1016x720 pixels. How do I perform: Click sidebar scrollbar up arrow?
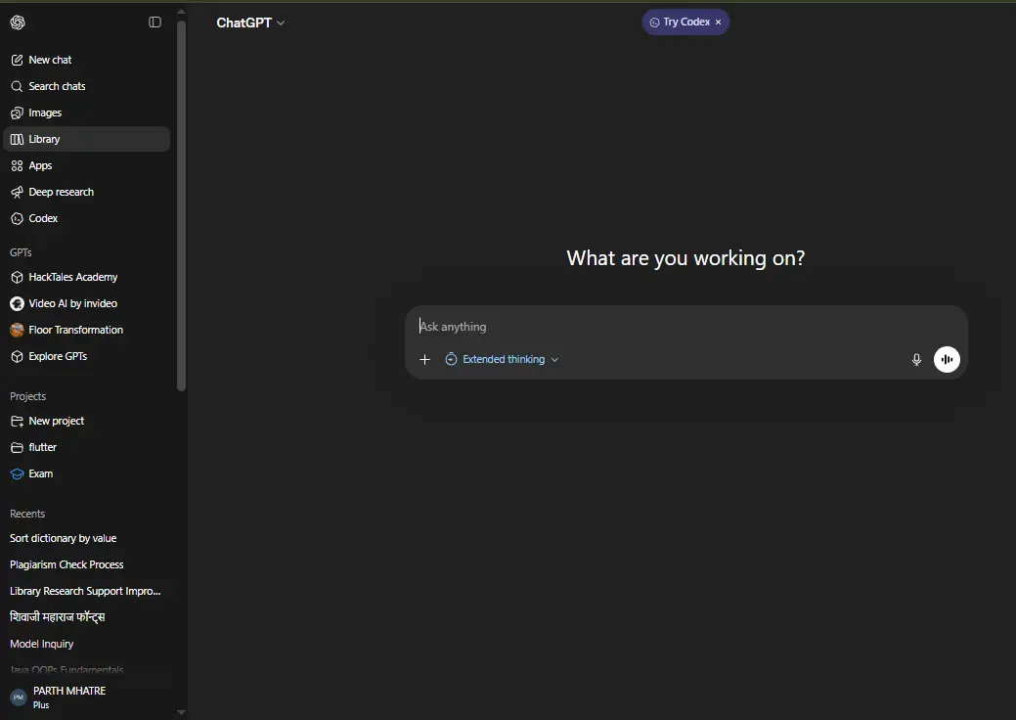[x=182, y=12]
